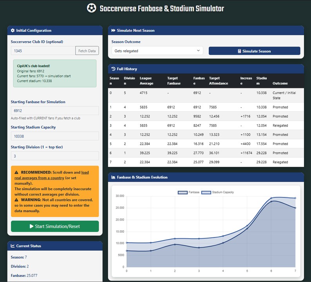The width and height of the screenshot is (311, 282).
Task: Focus the Soccerverse Club ID field
Action: 43,51
